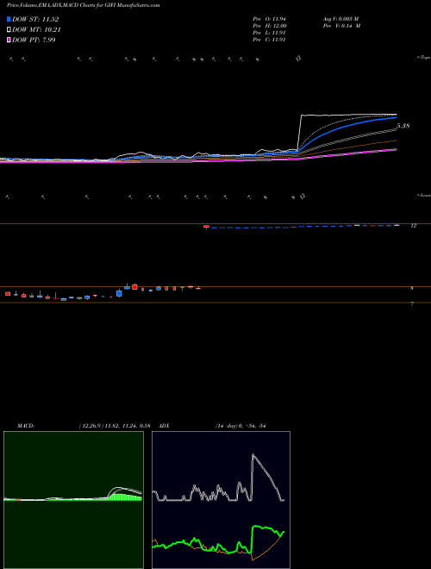Click the 'DOW ST: 11.52' label
Viewport: 431px width, 569px height.
click(35, 19)
